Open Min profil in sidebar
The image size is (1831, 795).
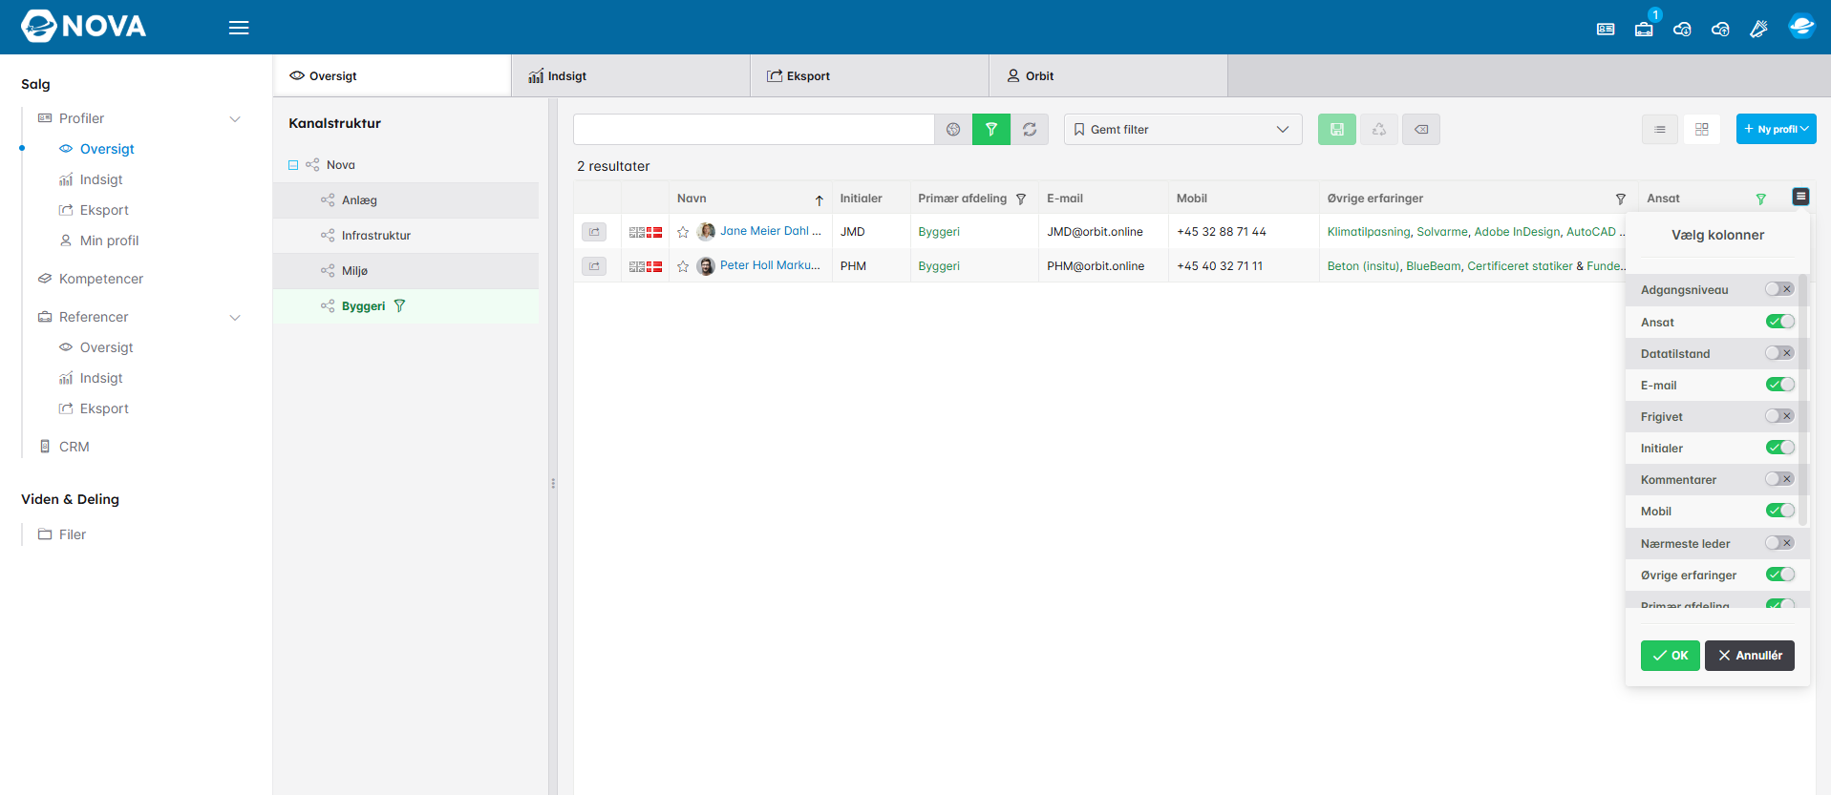[109, 241]
